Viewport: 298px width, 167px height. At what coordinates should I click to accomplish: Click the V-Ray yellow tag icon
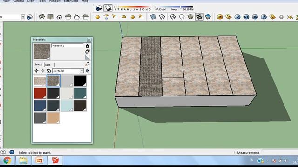pyautogui.click(x=272, y=17)
